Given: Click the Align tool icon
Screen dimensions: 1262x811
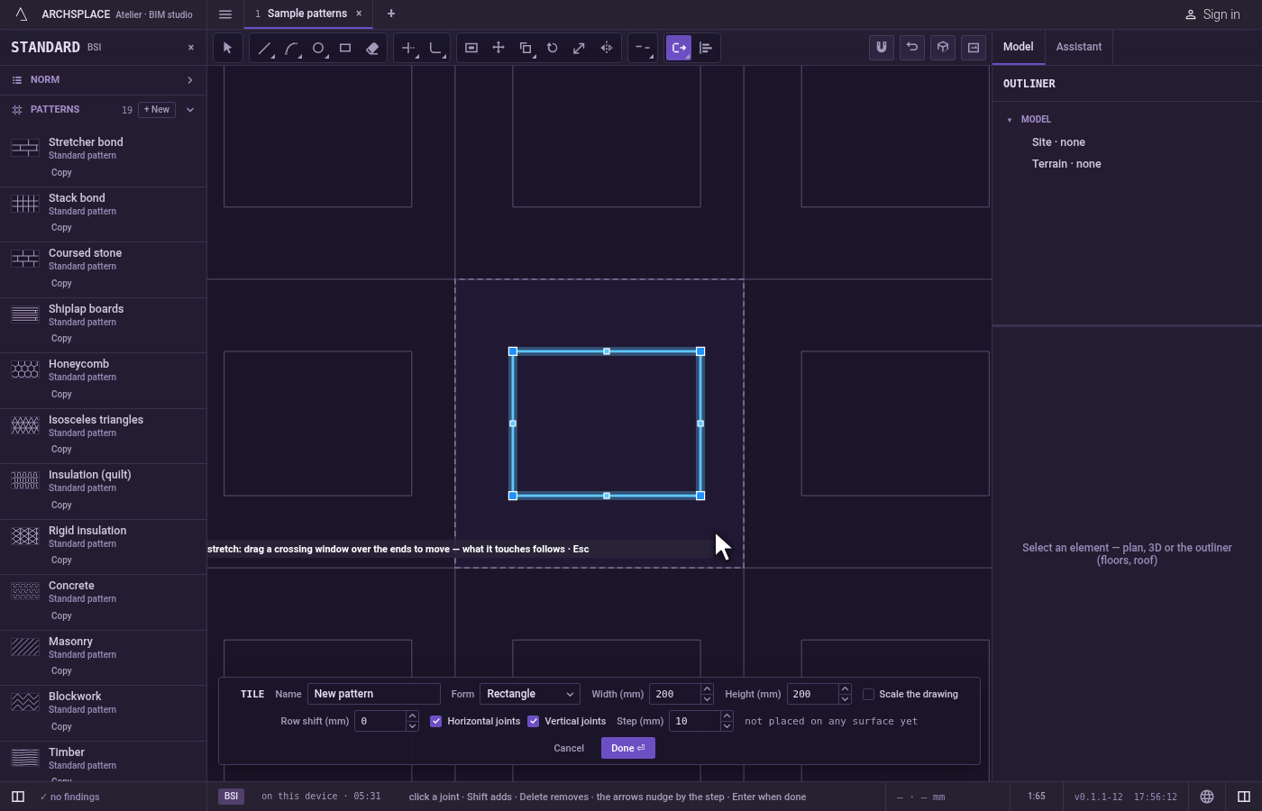Looking at the screenshot, I should click(706, 48).
